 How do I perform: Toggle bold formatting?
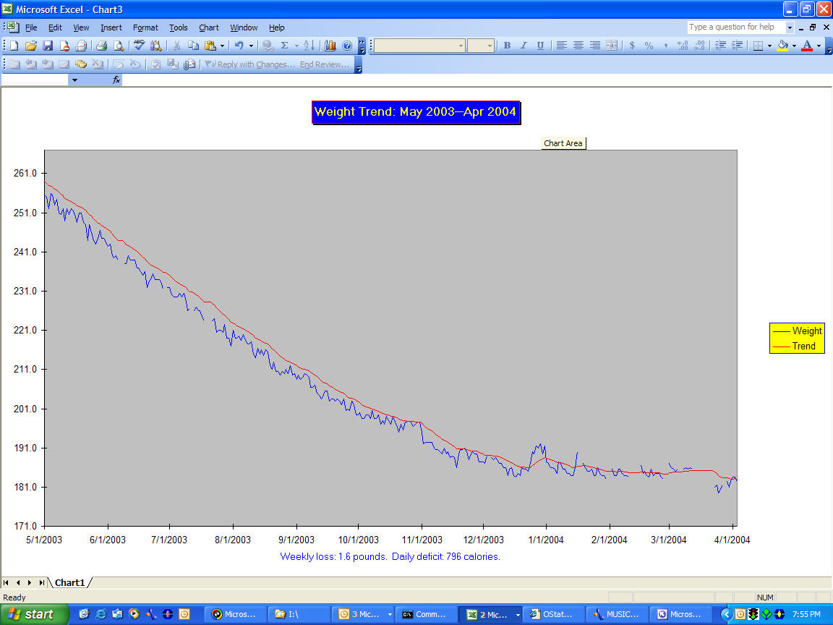508,46
